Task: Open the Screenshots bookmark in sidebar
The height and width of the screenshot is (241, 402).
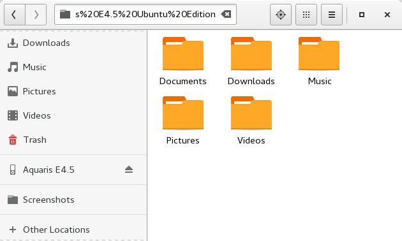Action: click(73, 200)
